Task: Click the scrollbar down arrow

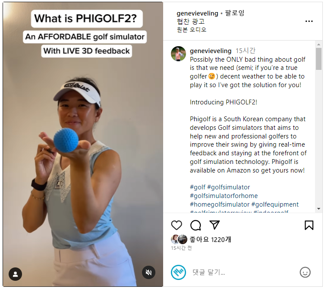Action: (x=319, y=209)
